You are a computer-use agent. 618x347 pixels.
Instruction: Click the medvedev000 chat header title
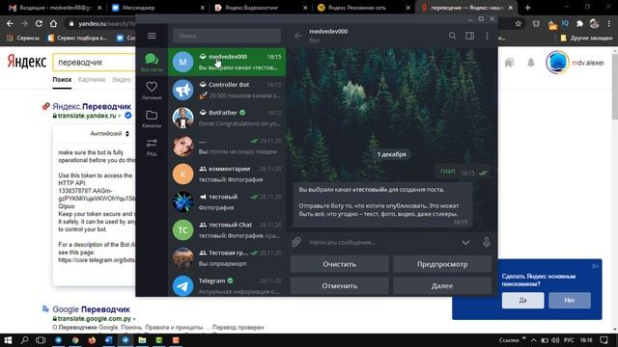tap(328, 32)
